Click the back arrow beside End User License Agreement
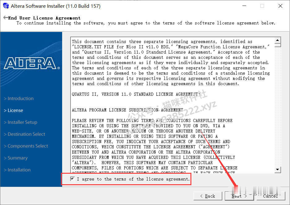290x205 pixels. click(6, 17)
